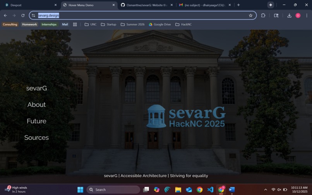This screenshot has width=312, height=195.
Task: Open the Windows Start button
Action: coord(81,190)
